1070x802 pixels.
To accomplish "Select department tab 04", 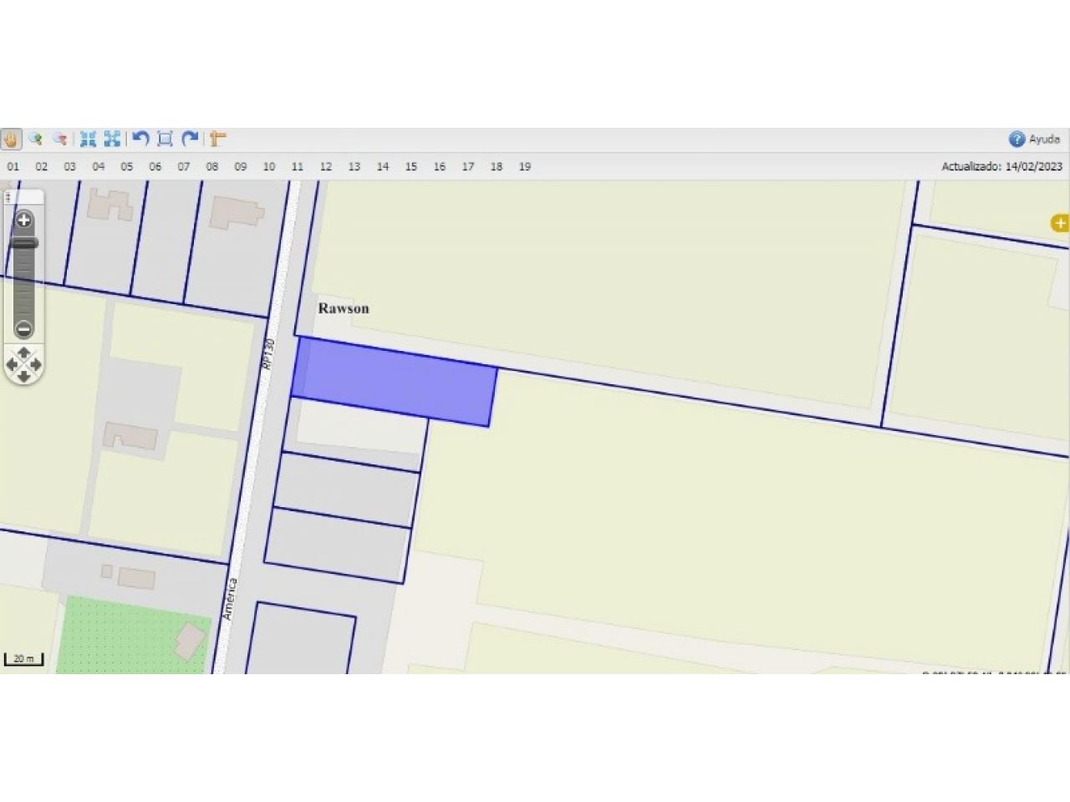I will [99, 166].
